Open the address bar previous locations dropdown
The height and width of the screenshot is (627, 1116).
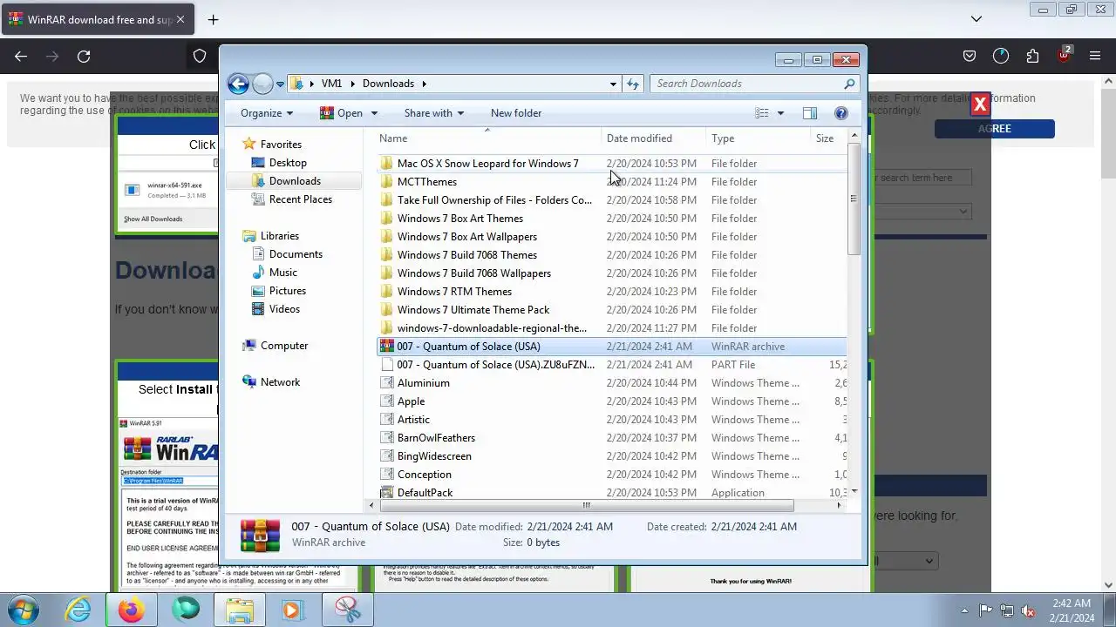coord(613,84)
